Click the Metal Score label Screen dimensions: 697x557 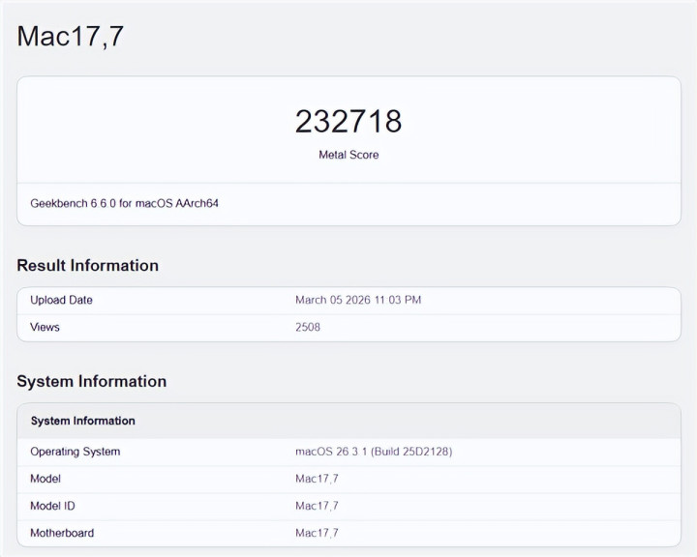(348, 155)
